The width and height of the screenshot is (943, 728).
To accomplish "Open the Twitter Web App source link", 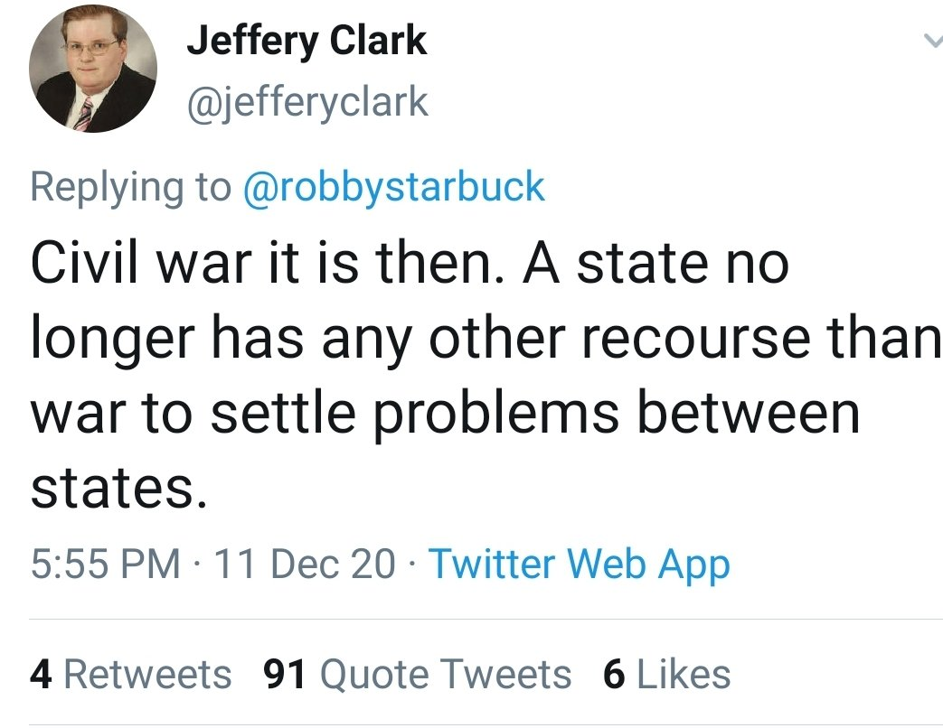I will pos(580,565).
